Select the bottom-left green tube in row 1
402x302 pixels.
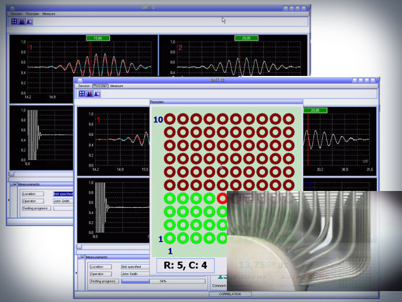pos(170,238)
